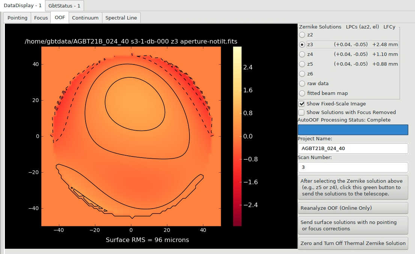Select the OOF tab
Image resolution: width=415 pixels, height=254 pixels.
click(60, 18)
